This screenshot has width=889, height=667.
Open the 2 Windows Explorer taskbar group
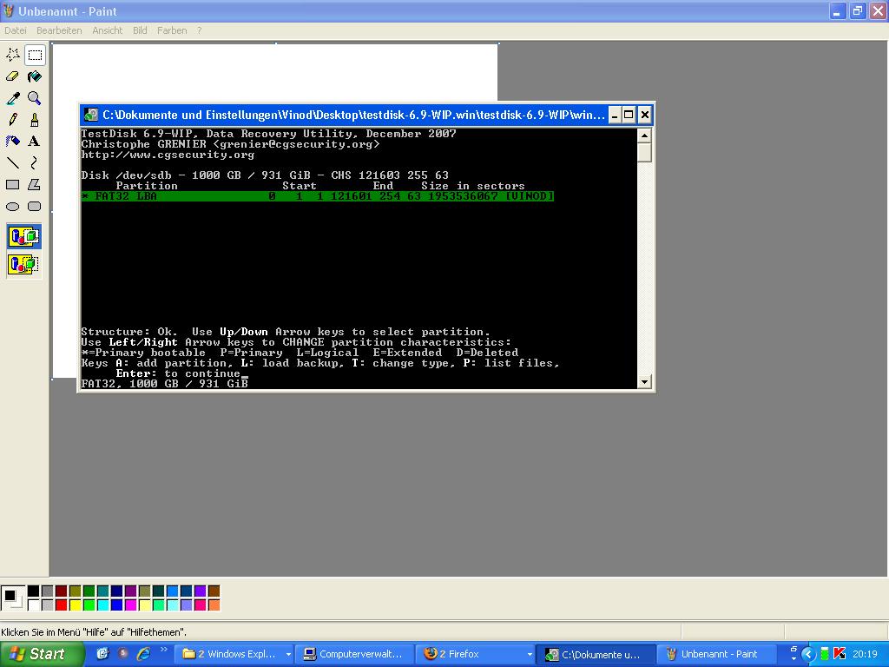pos(236,654)
